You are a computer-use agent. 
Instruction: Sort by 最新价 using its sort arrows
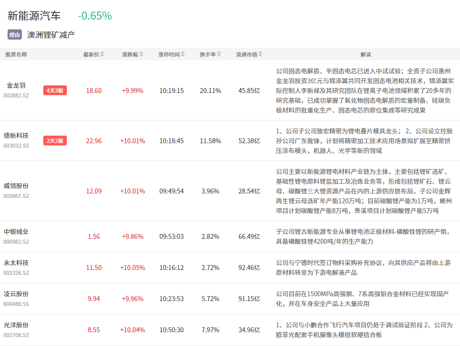tap(102, 54)
